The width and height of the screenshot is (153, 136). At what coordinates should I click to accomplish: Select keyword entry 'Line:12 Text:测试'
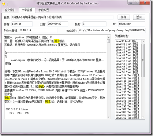[x=127, y=44]
